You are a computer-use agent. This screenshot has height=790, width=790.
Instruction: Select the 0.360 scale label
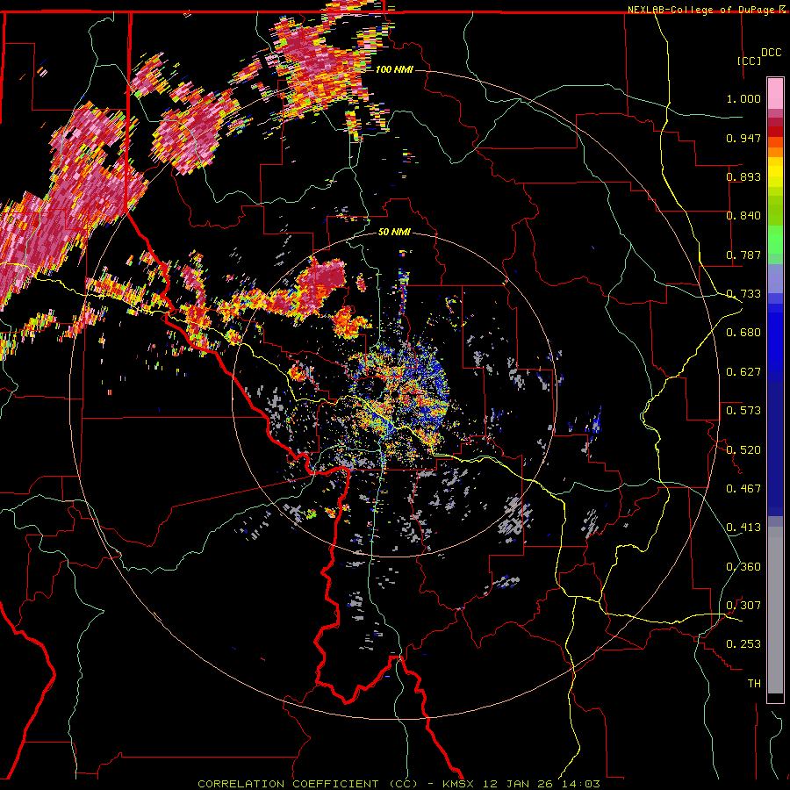click(743, 567)
